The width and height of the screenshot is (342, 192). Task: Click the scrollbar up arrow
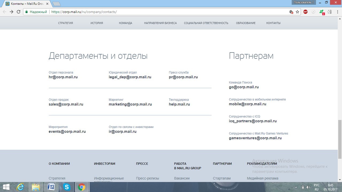pos(340,18)
